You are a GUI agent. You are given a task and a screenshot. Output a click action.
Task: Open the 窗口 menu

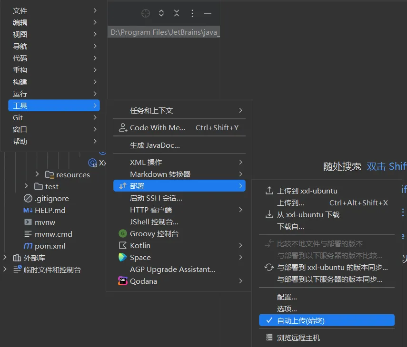54,129
